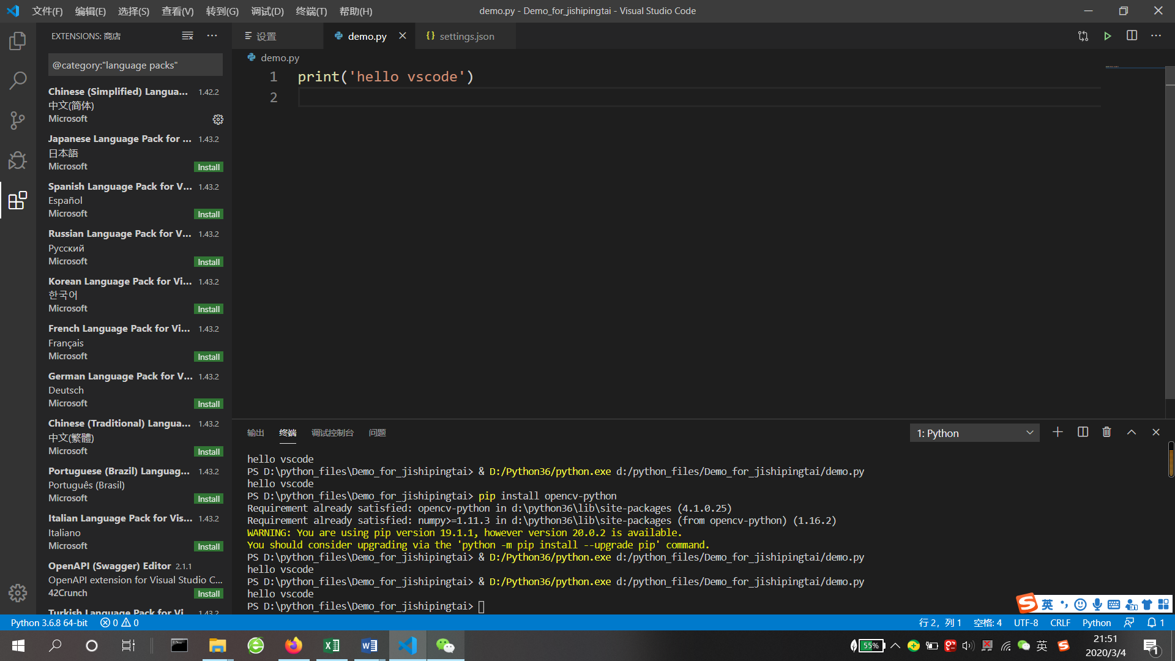This screenshot has width=1175, height=661.
Task: Open the Manage gear in activity bar
Action: tap(18, 592)
